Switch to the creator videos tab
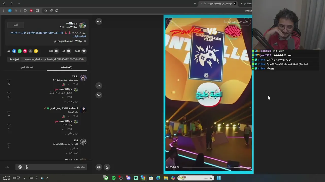325x182 pixels. click(x=27, y=67)
